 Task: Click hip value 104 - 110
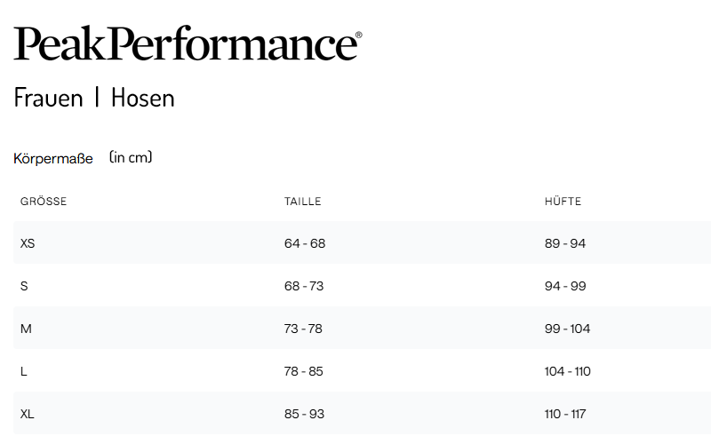pos(568,371)
